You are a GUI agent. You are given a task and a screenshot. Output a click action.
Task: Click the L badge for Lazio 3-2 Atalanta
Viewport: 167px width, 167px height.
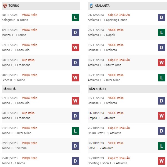click(x=161, y=146)
